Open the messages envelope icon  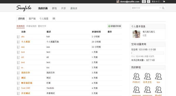click(x=144, y=2)
